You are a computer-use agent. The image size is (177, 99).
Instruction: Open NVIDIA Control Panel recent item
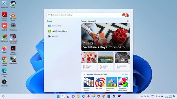point(58,31)
